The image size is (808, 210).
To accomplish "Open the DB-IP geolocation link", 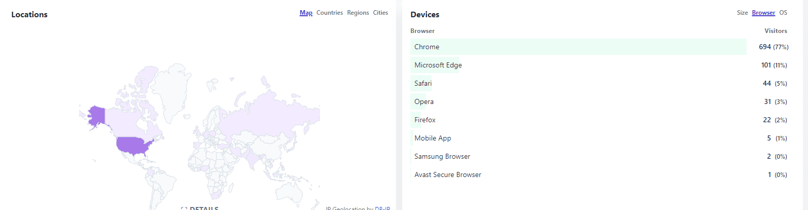I will (382, 208).
